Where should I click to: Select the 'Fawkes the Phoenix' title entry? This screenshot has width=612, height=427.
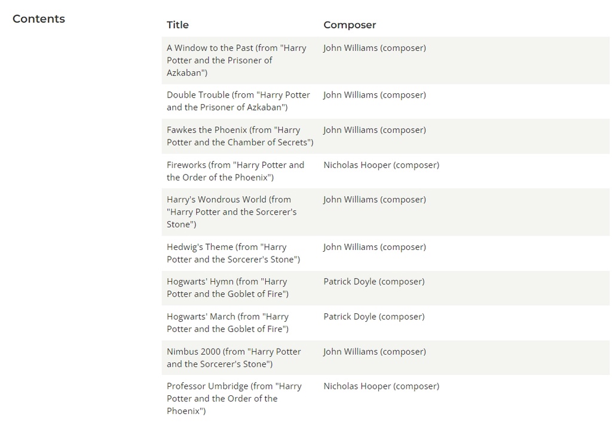(x=240, y=136)
